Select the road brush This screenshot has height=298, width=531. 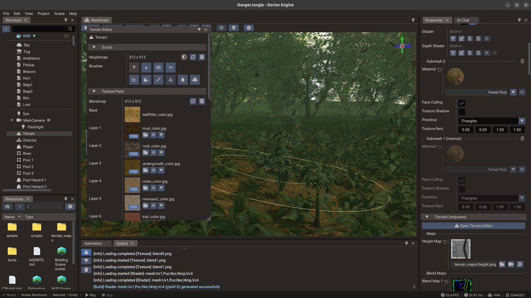tap(195, 80)
